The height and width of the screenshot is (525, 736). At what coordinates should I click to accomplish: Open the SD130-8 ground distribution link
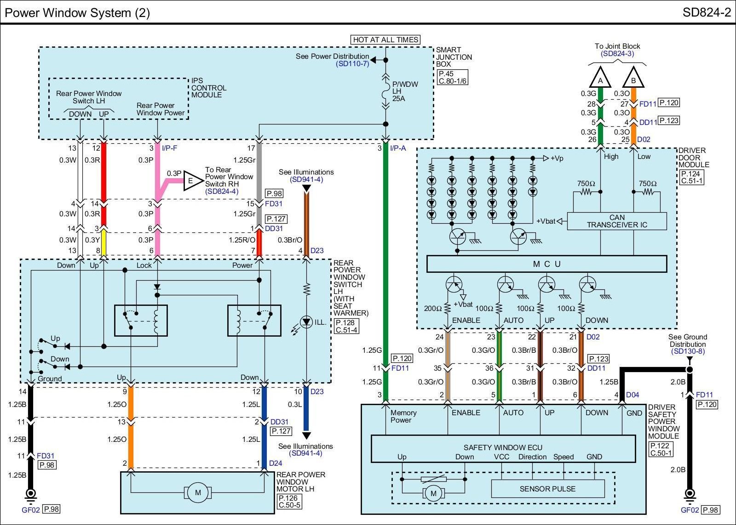(x=688, y=351)
